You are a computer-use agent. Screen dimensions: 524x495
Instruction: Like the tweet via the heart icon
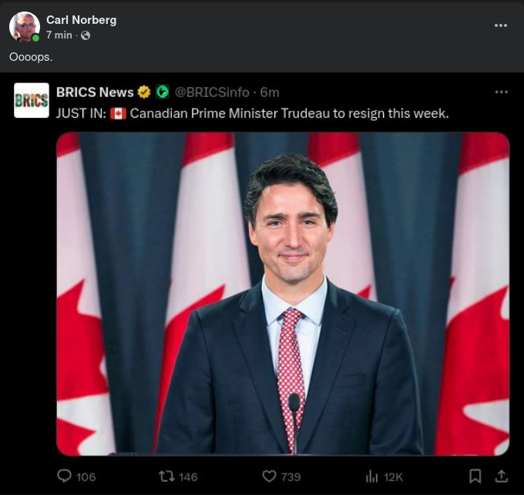click(269, 477)
